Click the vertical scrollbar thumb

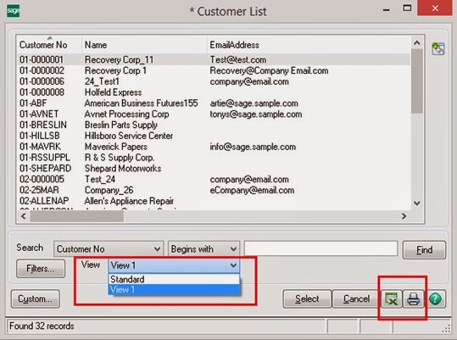(417, 81)
